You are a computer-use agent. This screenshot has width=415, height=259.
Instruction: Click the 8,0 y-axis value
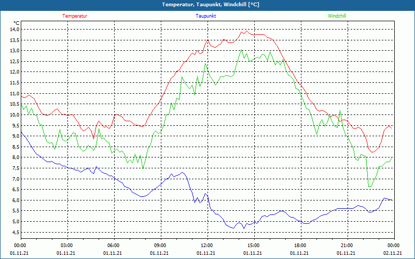(x=16, y=157)
